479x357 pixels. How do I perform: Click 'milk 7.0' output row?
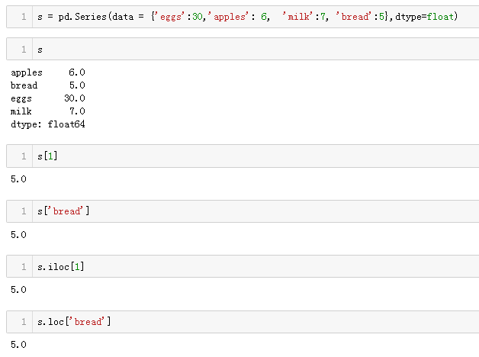click(x=48, y=111)
